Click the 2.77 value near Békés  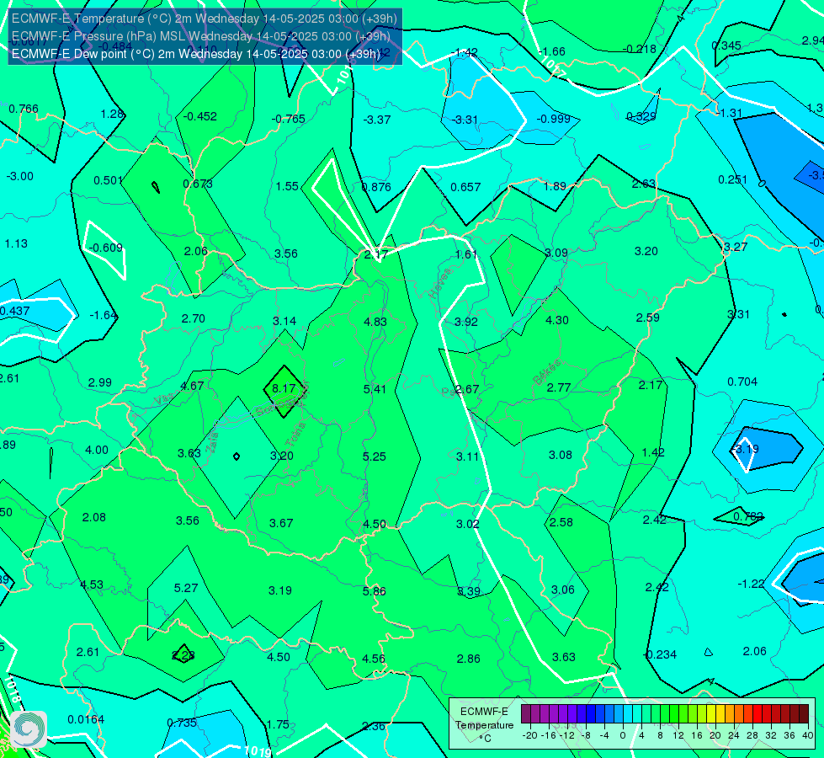point(559,387)
